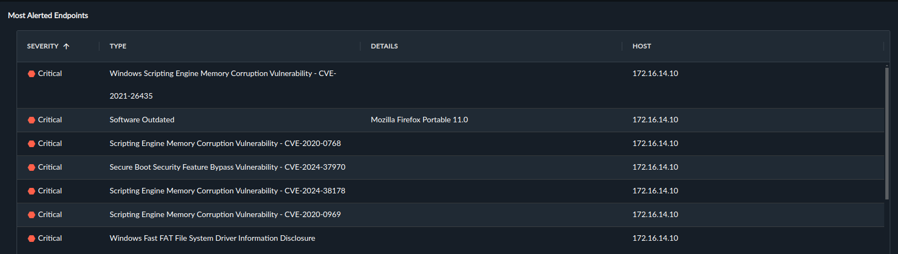
Task: Click the Severity sort arrow icon
Action: 66,46
